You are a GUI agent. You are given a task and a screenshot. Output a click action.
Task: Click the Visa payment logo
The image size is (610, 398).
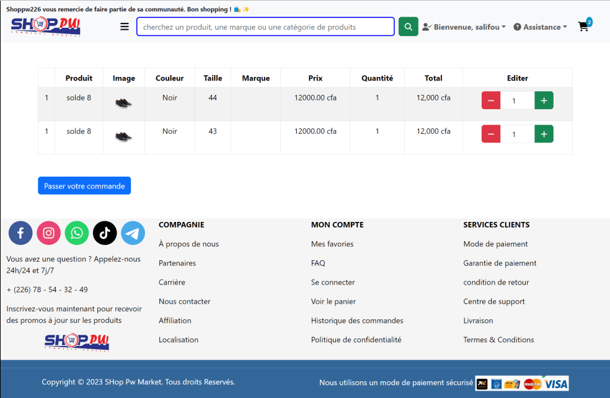point(556,384)
